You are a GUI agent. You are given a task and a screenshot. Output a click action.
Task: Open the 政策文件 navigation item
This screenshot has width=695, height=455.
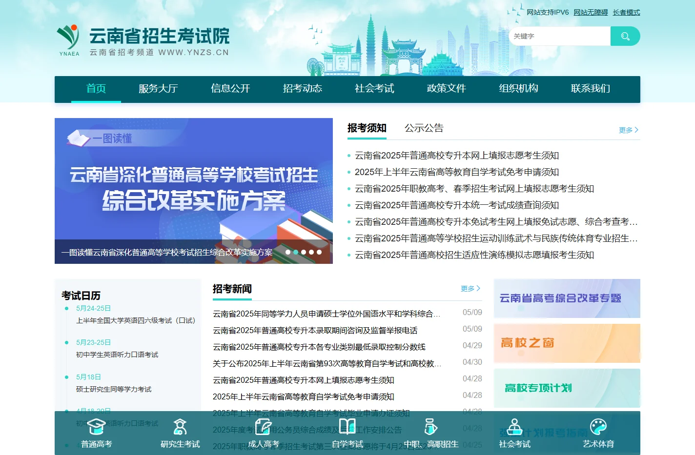point(447,89)
